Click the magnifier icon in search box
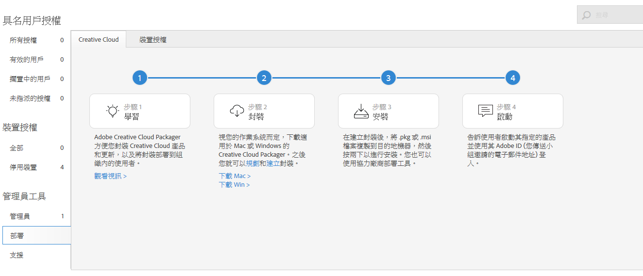Screen dimensions: 643x276 point(587,16)
